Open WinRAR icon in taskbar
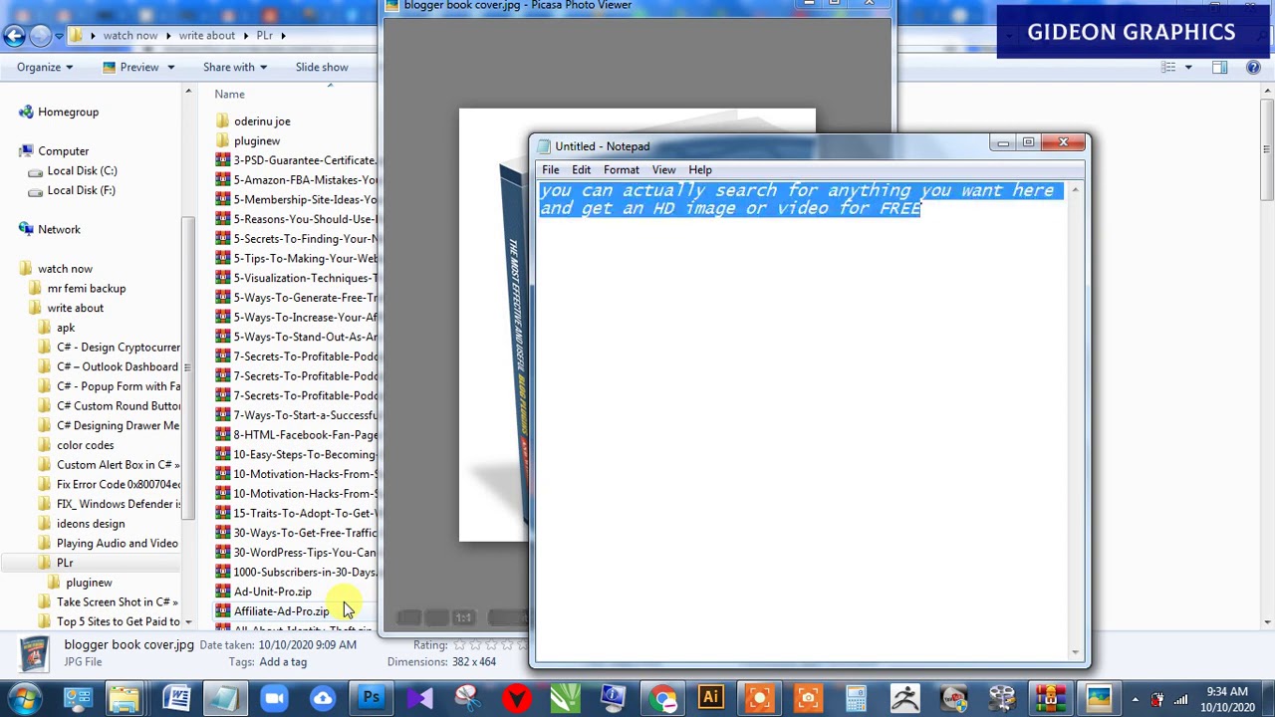 click(1050, 699)
